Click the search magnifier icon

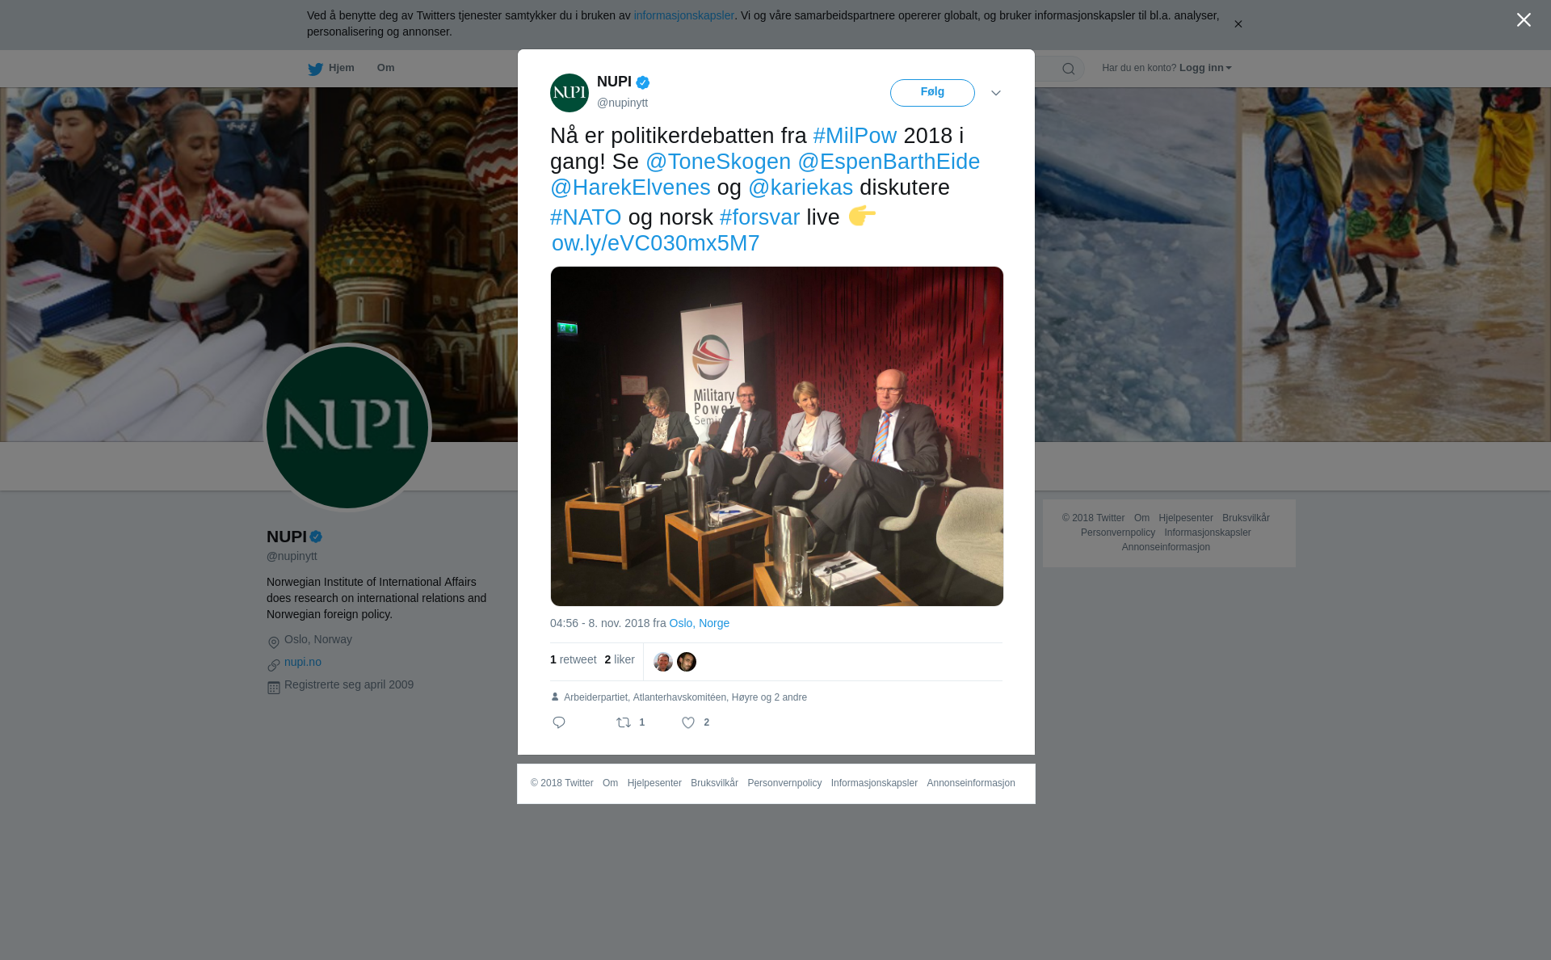1069,69
